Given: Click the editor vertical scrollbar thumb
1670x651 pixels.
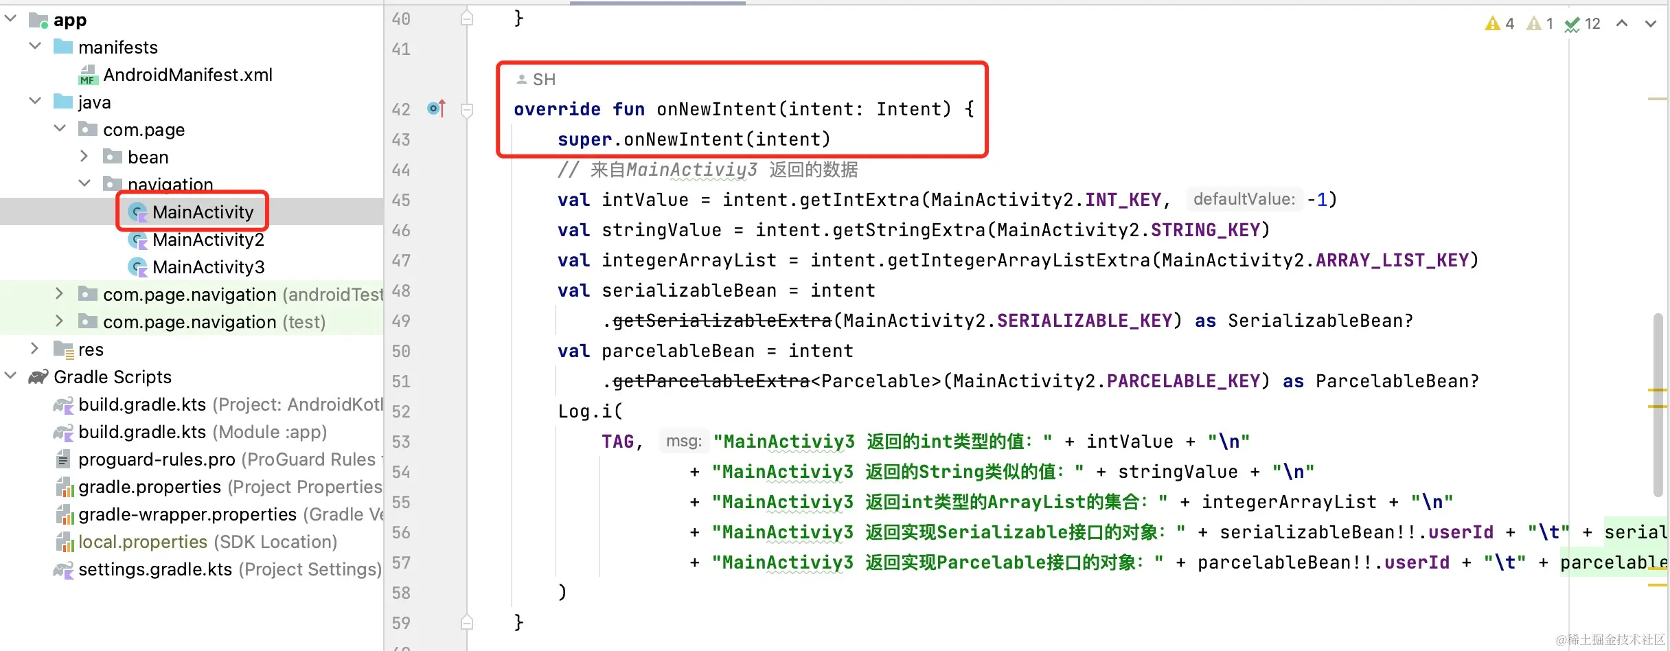Looking at the screenshot, I should coord(1658,404).
